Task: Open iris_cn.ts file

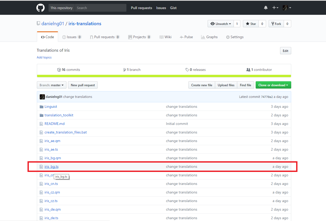Action: point(51,184)
